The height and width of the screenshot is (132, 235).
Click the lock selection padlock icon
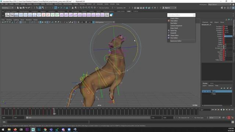73,8
